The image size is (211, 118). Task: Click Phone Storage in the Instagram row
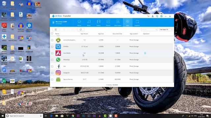(134, 73)
